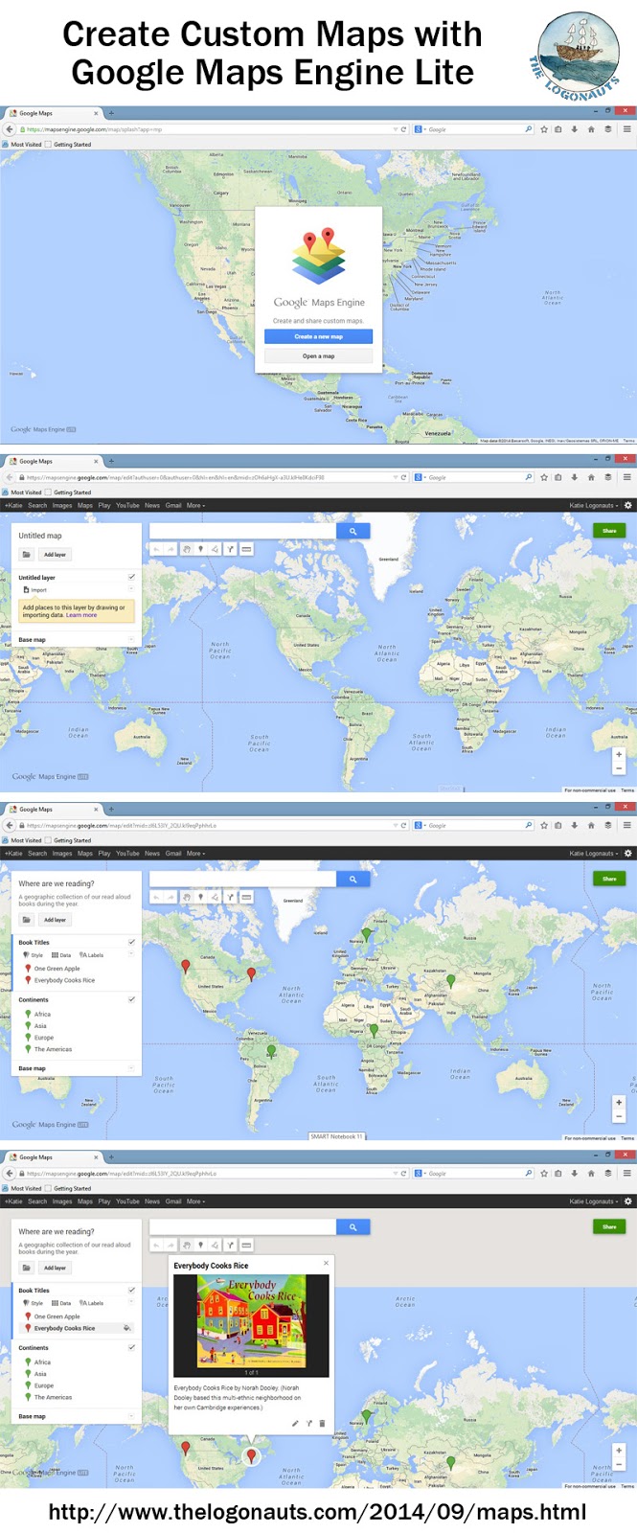Click the pencil edit icon in the book popup
Viewport: 637px width, 1533px height.
pyautogui.click(x=295, y=1424)
